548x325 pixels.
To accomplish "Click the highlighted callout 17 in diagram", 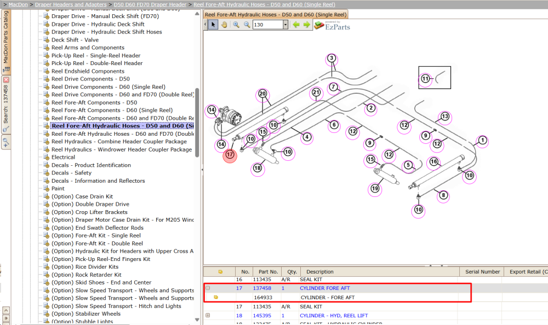I will (230, 155).
